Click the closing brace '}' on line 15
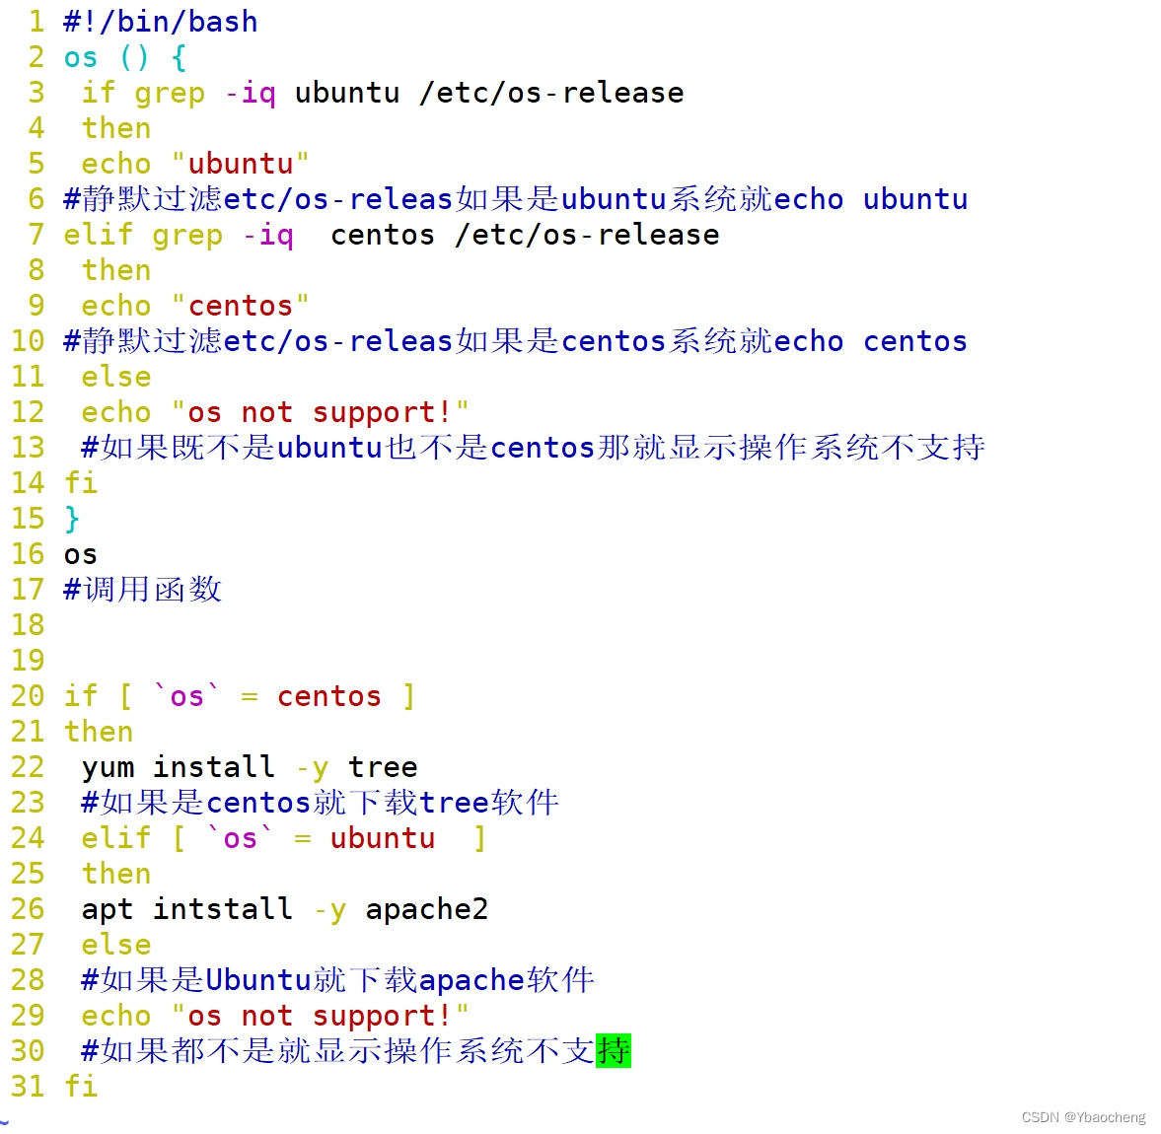 point(72,519)
